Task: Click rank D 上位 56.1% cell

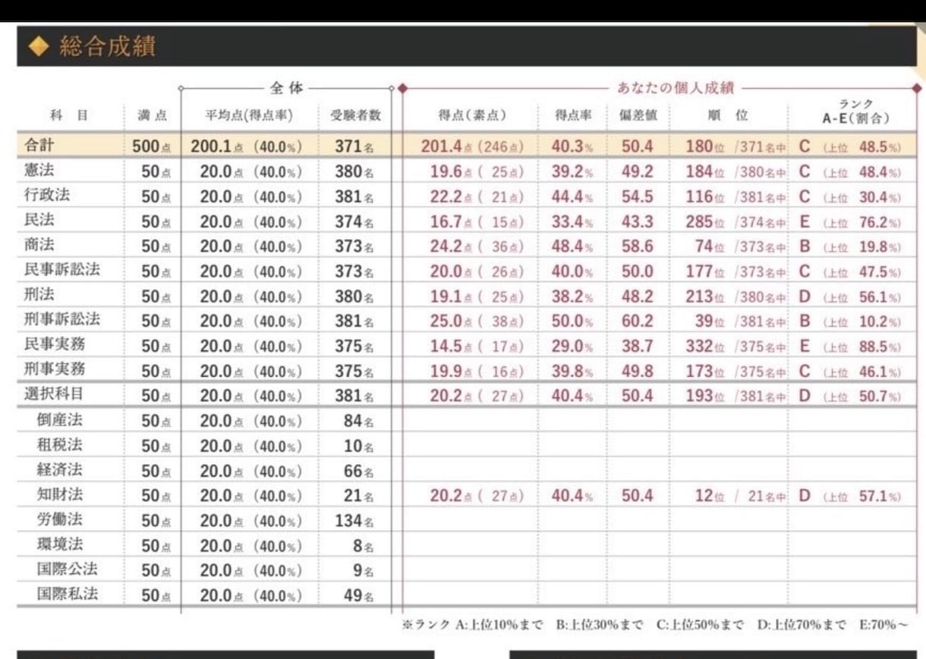Action: click(850, 297)
